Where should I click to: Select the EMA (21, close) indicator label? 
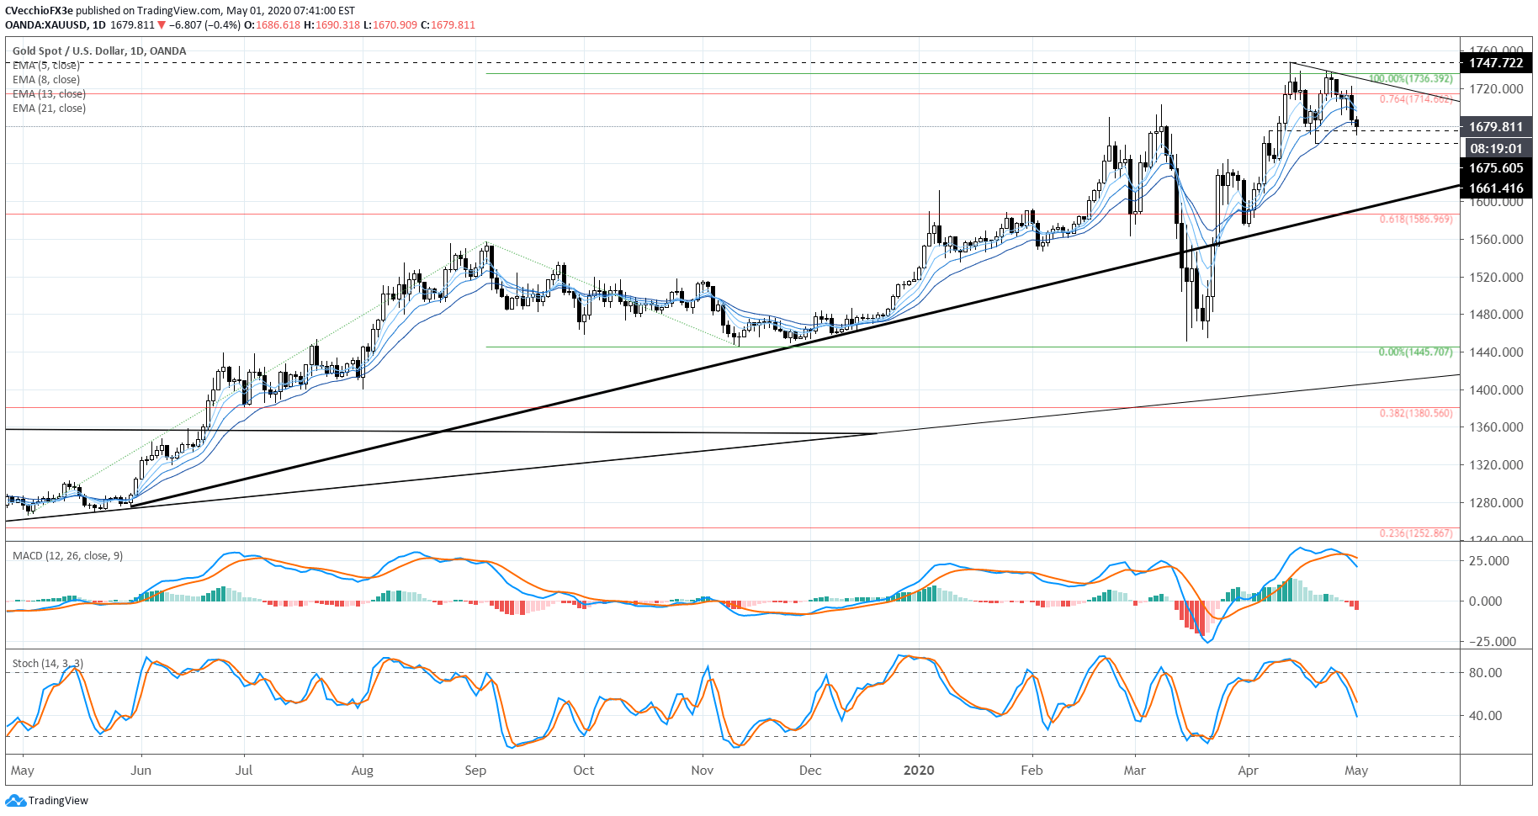point(49,109)
